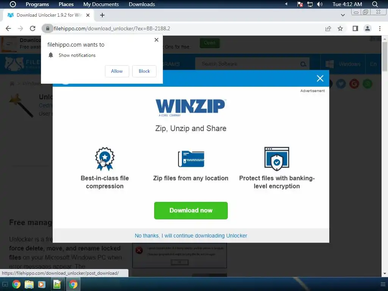
Task: Click the display/connection tray icon
Action: (x=310, y=4)
